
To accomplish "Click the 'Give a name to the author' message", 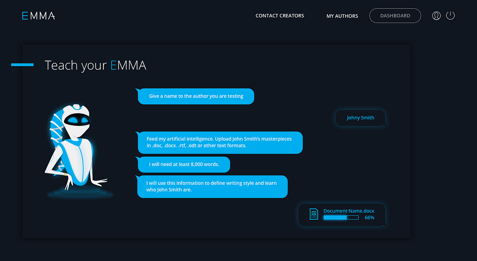I will click(x=196, y=96).
